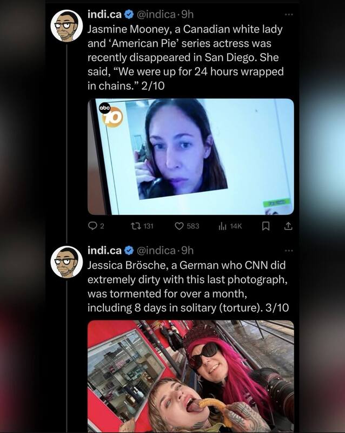
Task: Open more options dots on the first tweet
Action: [x=289, y=14]
